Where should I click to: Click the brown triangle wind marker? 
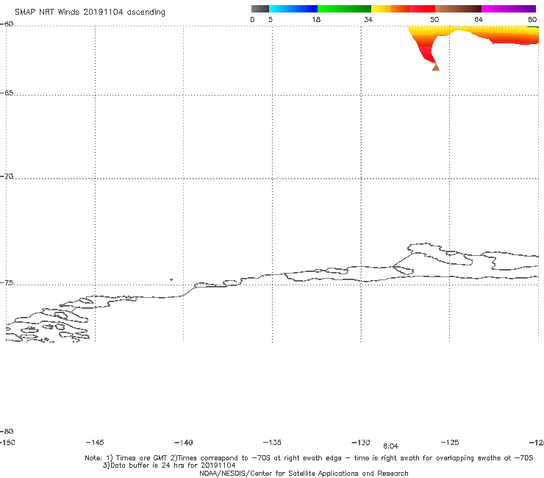[x=436, y=67]
